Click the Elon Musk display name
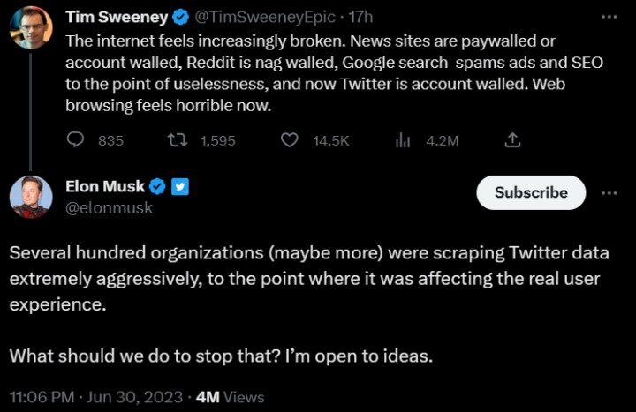The width and height of the screenshot is (636, 412). click(105, 186)
